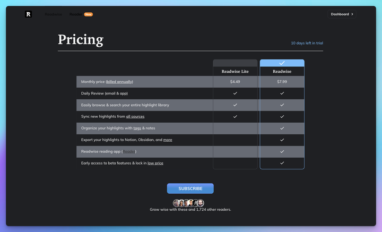Viewport: 382px width, 232px height.
Task: Click the Export highlights checkmark in Readwise column
Action: tap(282, 140)
